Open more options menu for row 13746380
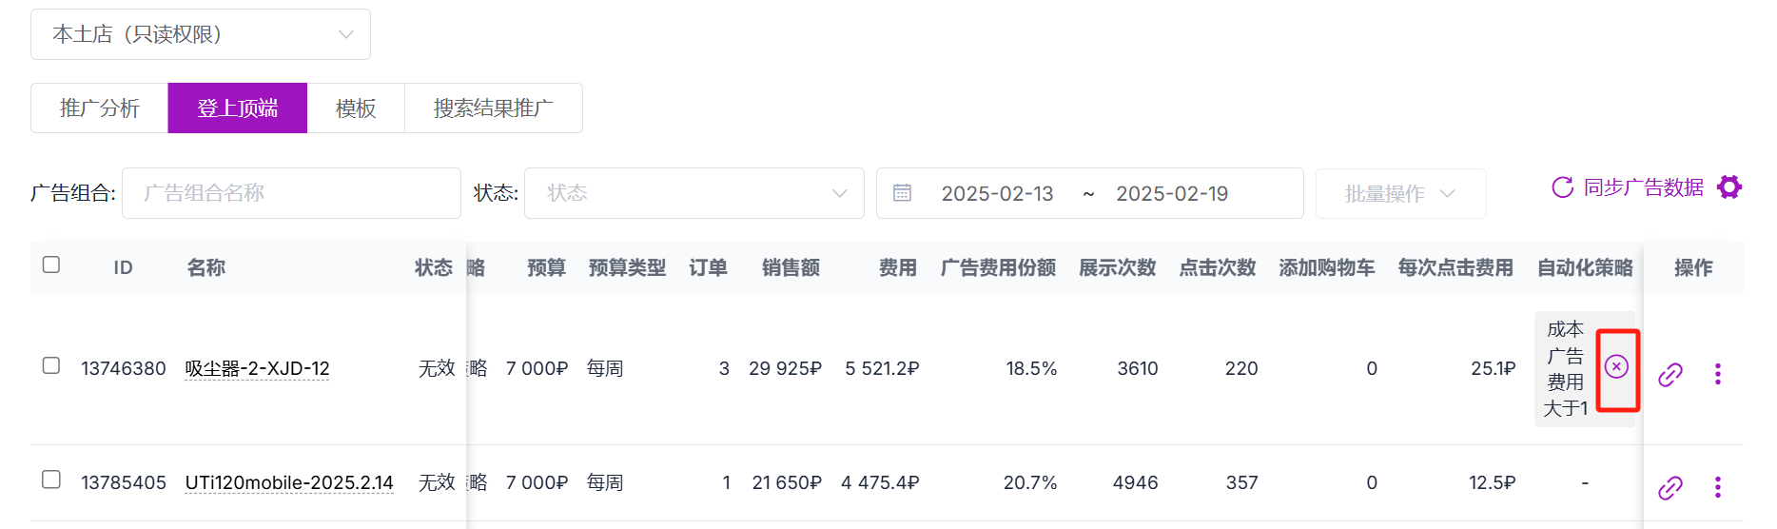This screenshot has width=1777, height=529. click(x=1718, y=374)
